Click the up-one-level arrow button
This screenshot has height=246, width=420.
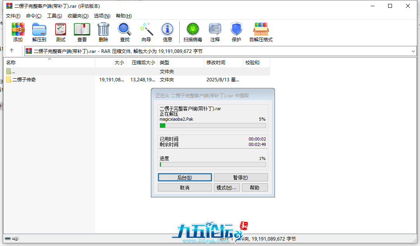12,51
